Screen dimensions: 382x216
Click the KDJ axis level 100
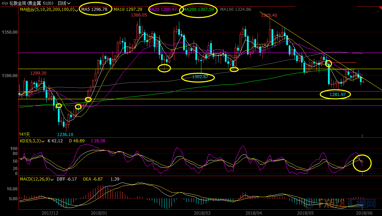pyautogui.click(x=14, y=149)
